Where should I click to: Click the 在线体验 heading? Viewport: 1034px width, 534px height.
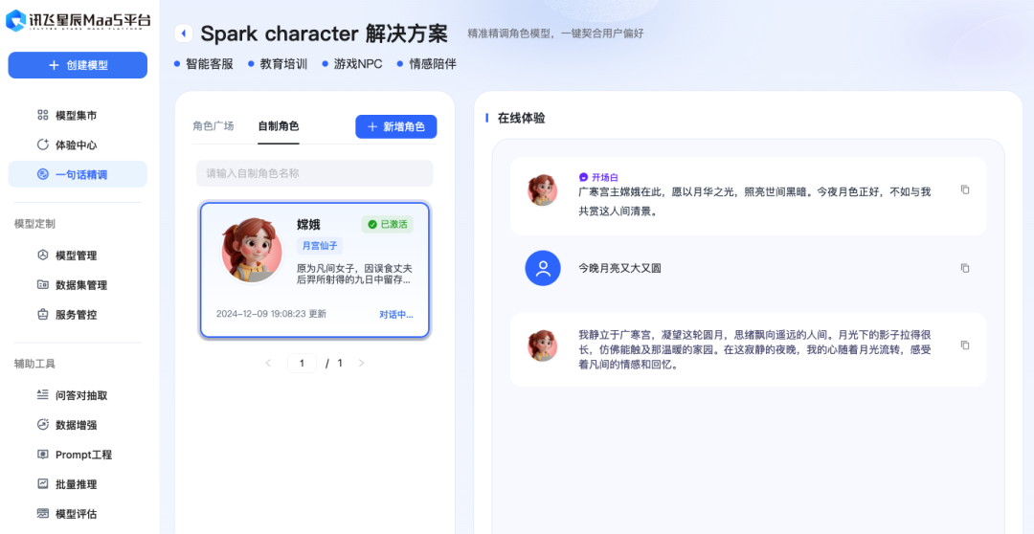521,118
